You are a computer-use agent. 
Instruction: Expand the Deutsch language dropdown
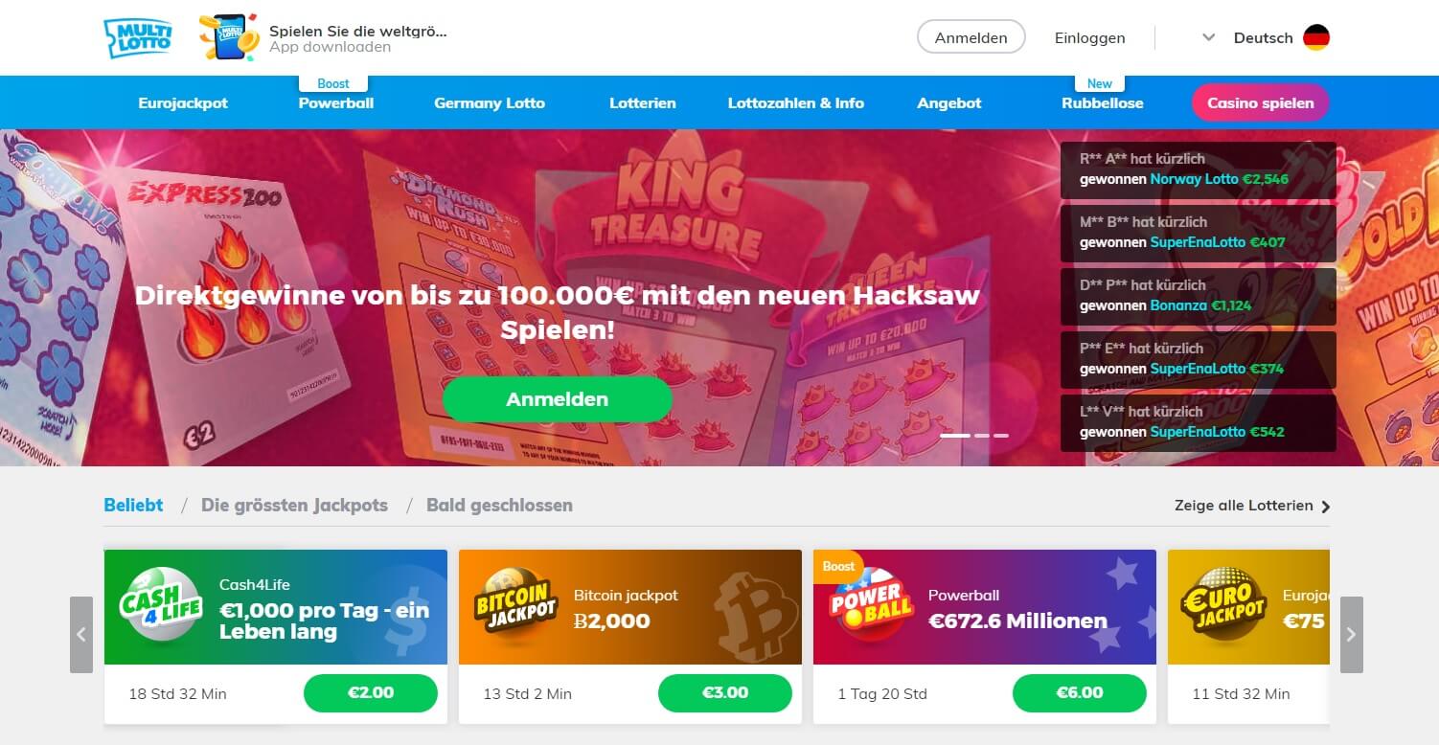(1209, 38)
